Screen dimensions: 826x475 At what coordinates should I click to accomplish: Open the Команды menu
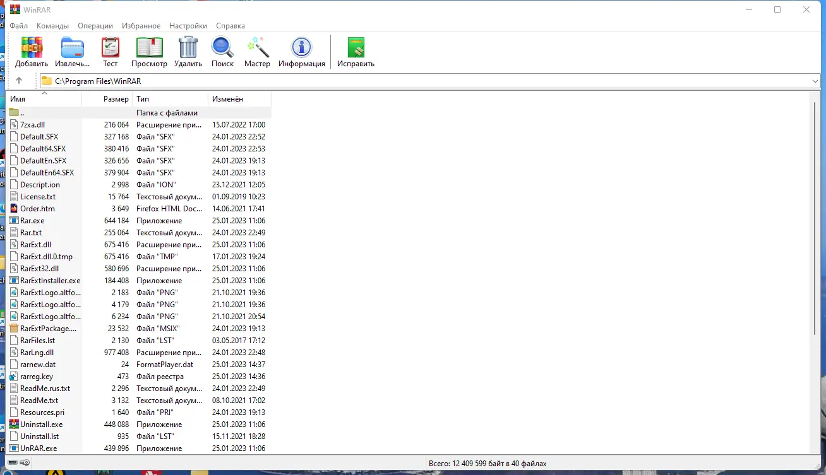click(53, 26)
